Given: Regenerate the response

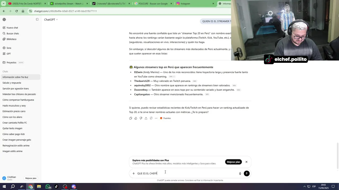Looking at the screenshot, I should pos(151,118).
